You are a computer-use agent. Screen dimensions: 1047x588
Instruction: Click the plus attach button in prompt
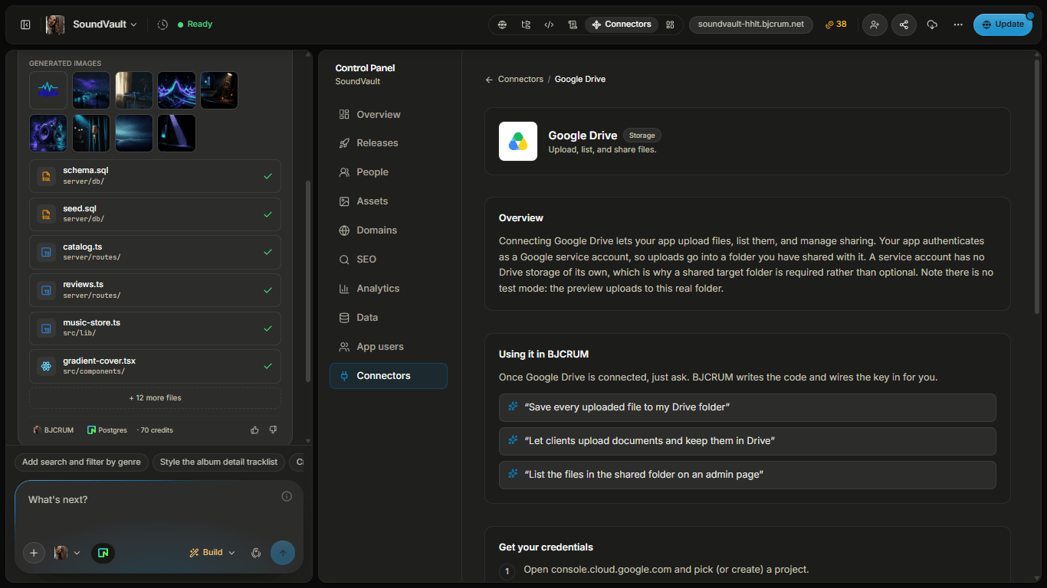(x=34, y=553)
